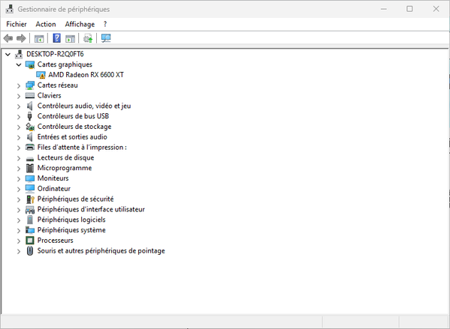450x329 pixels.
Task: Open the Affichage menu
Action: click(80, 24)
